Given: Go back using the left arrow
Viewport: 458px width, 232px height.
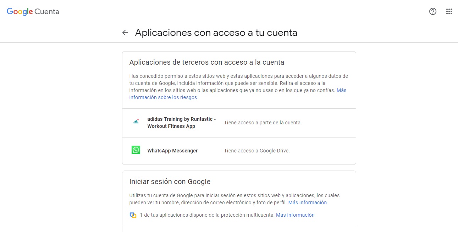Looking at the screenshot, I should pos(125,33).
